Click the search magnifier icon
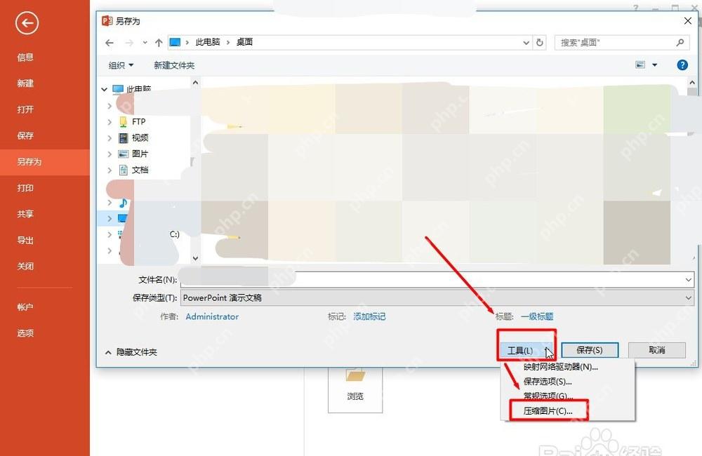 pos(680,43)
